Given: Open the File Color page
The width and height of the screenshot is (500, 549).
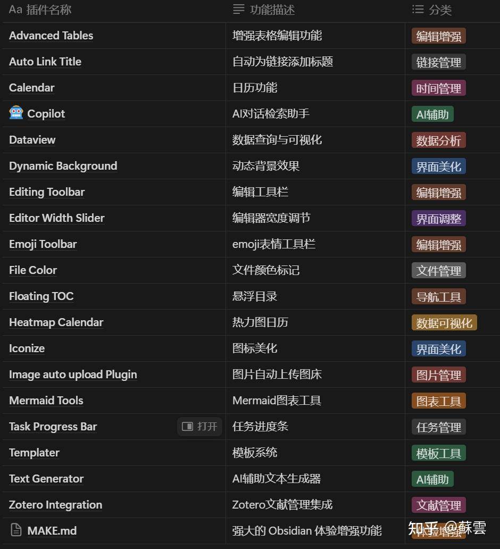Looking at the screenshot, I should pos(33,270).
